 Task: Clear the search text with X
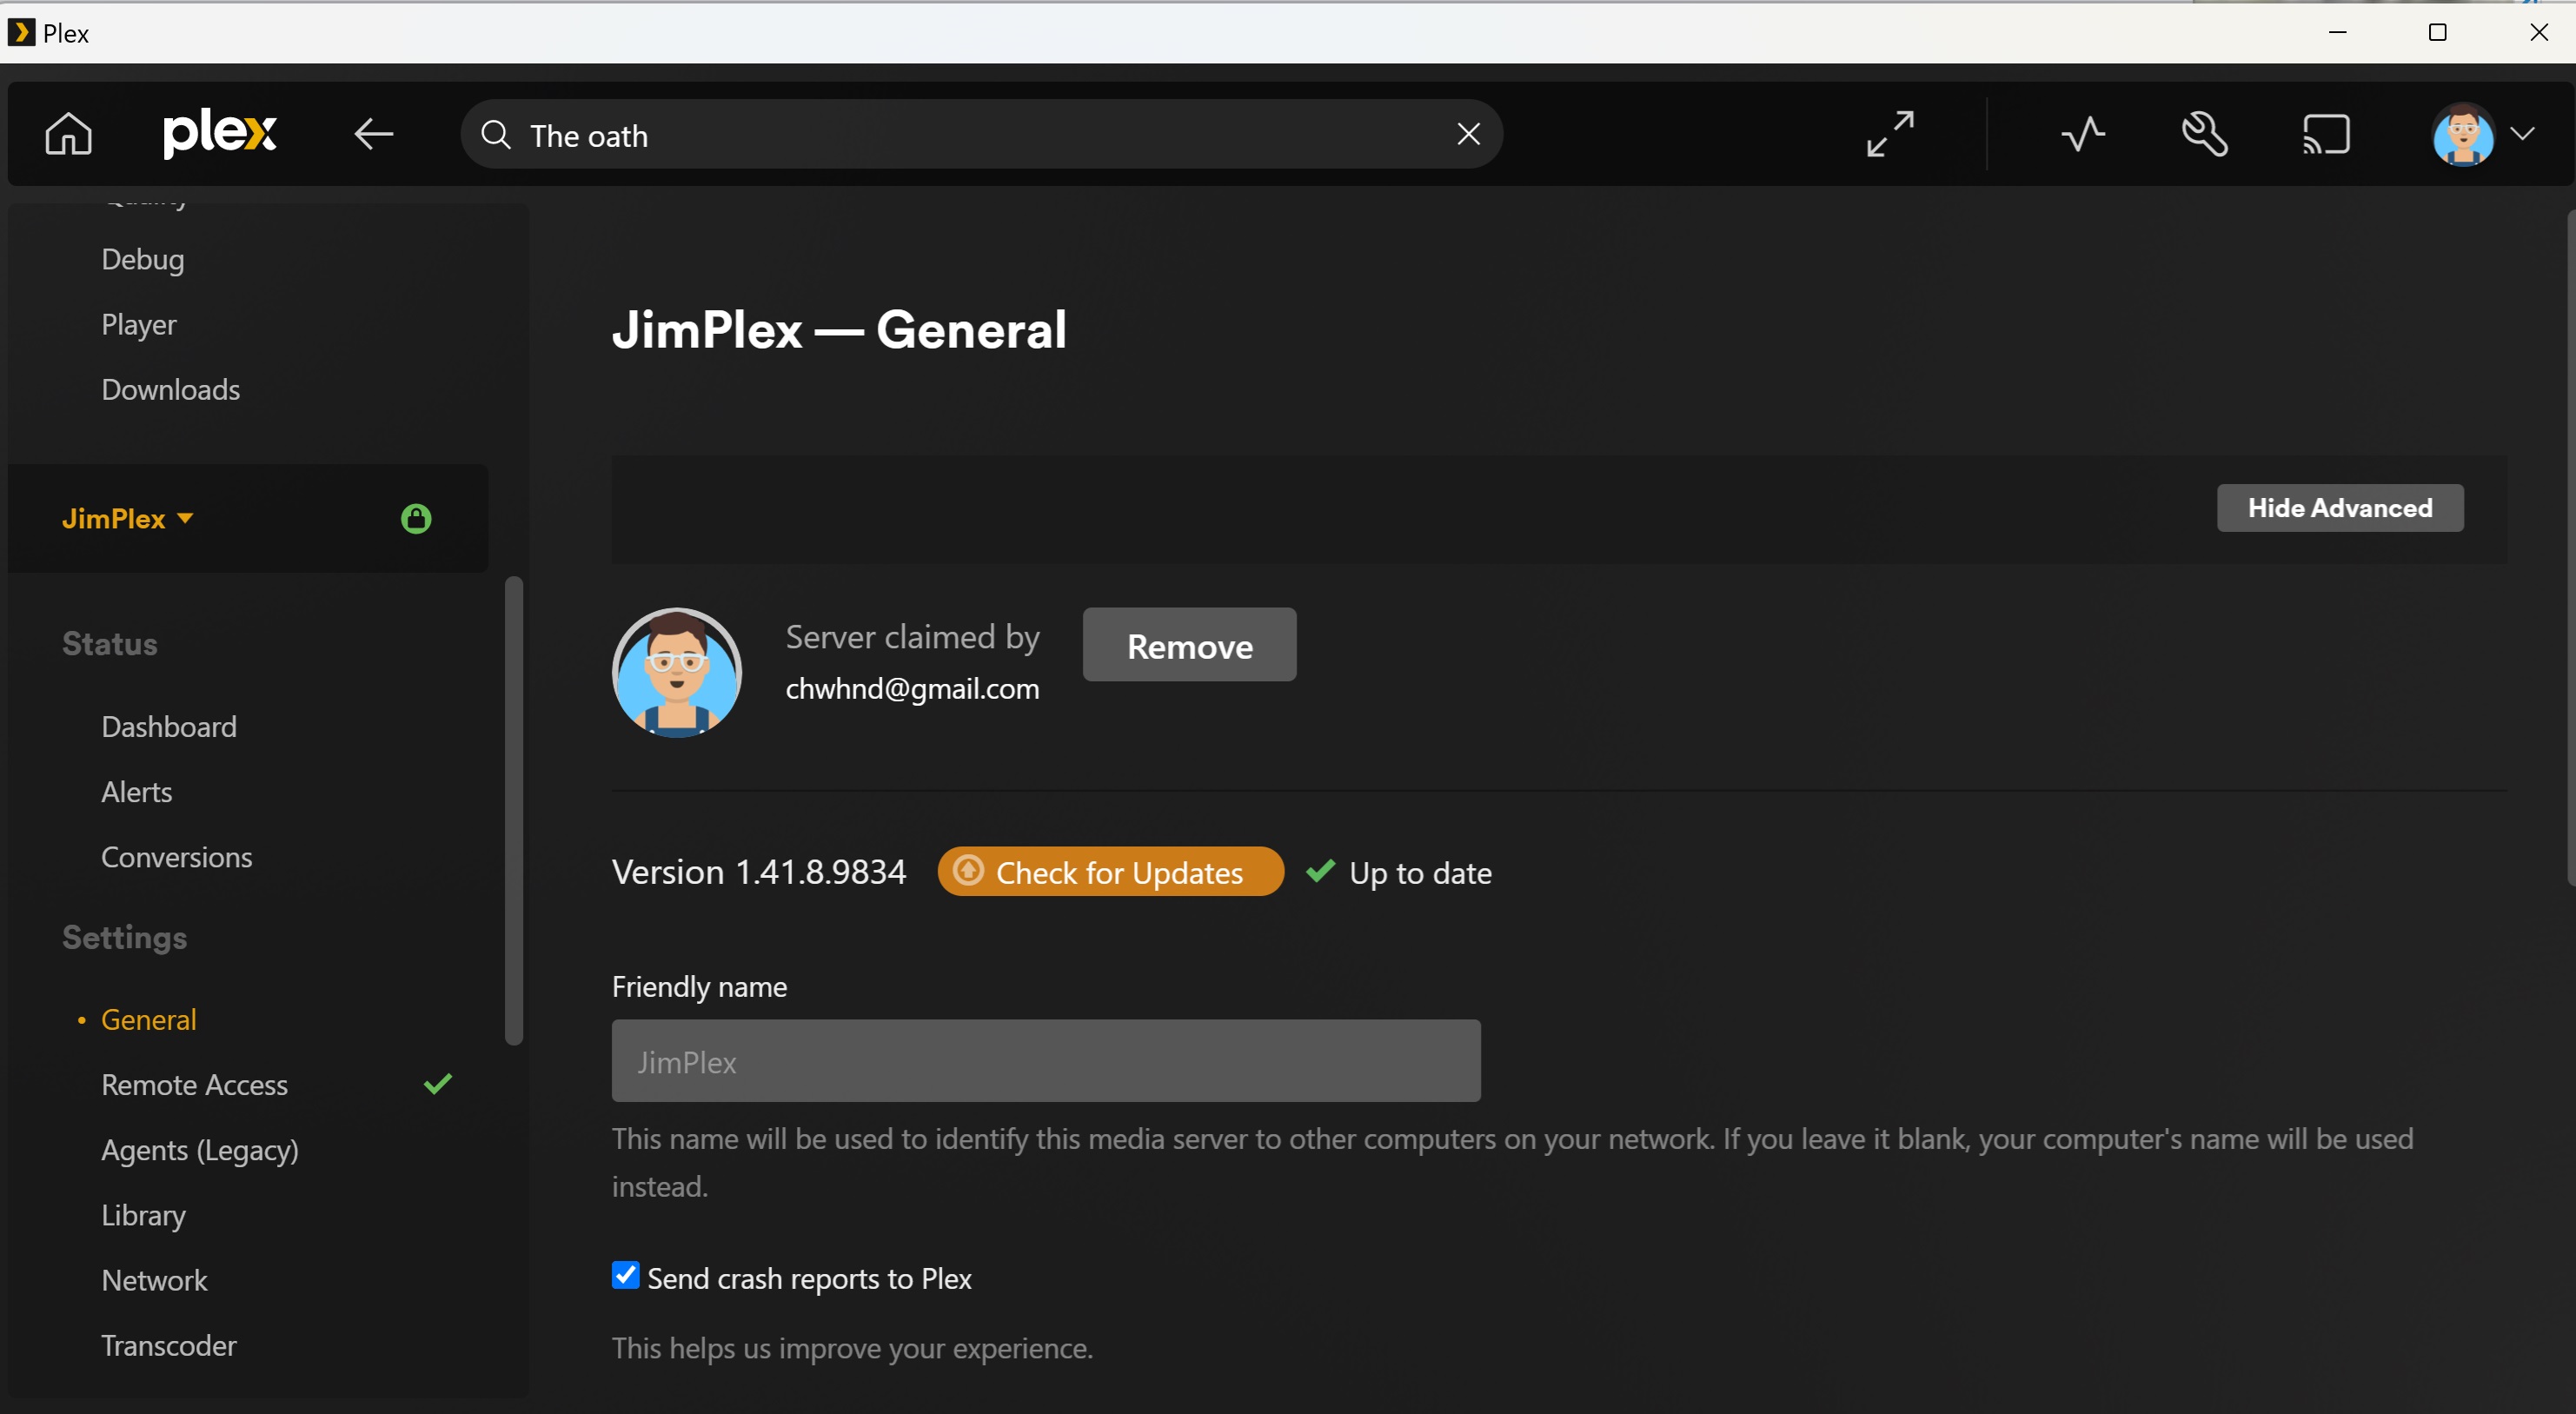(x=1468, y=134)
